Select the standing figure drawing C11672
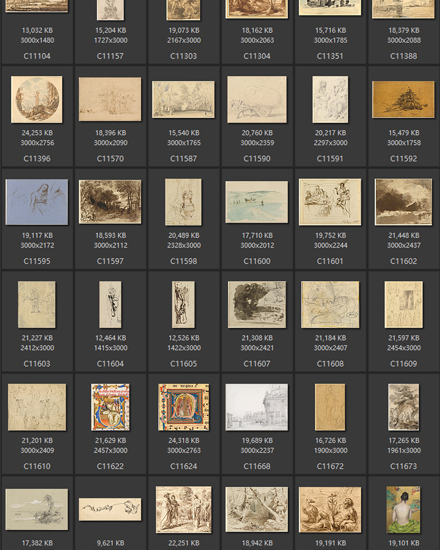This screenshot has height=550, width=440. pyautogui.click(x=330, y=407)
